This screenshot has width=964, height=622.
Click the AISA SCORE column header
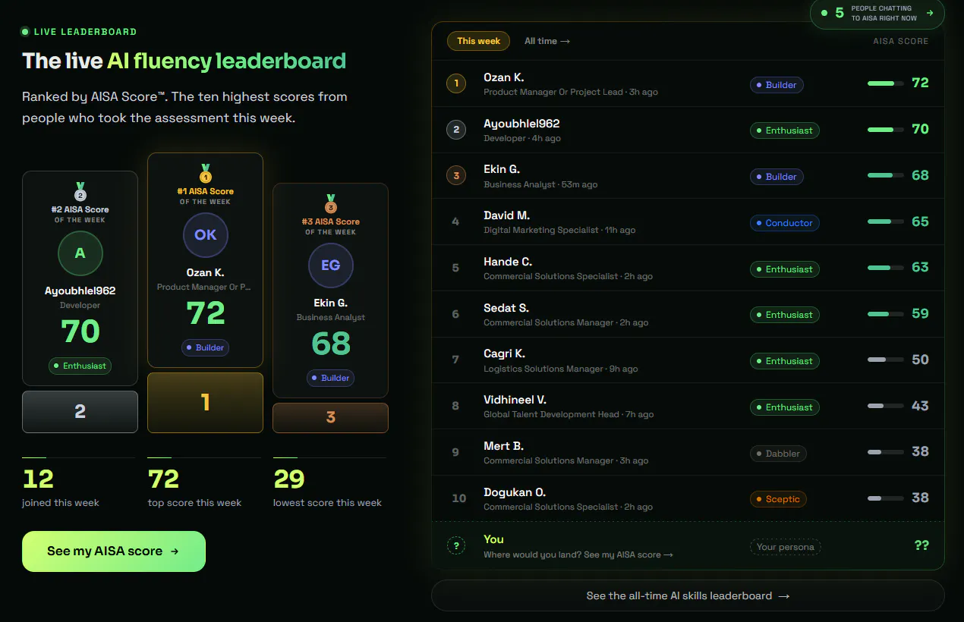tap(900, 41)
